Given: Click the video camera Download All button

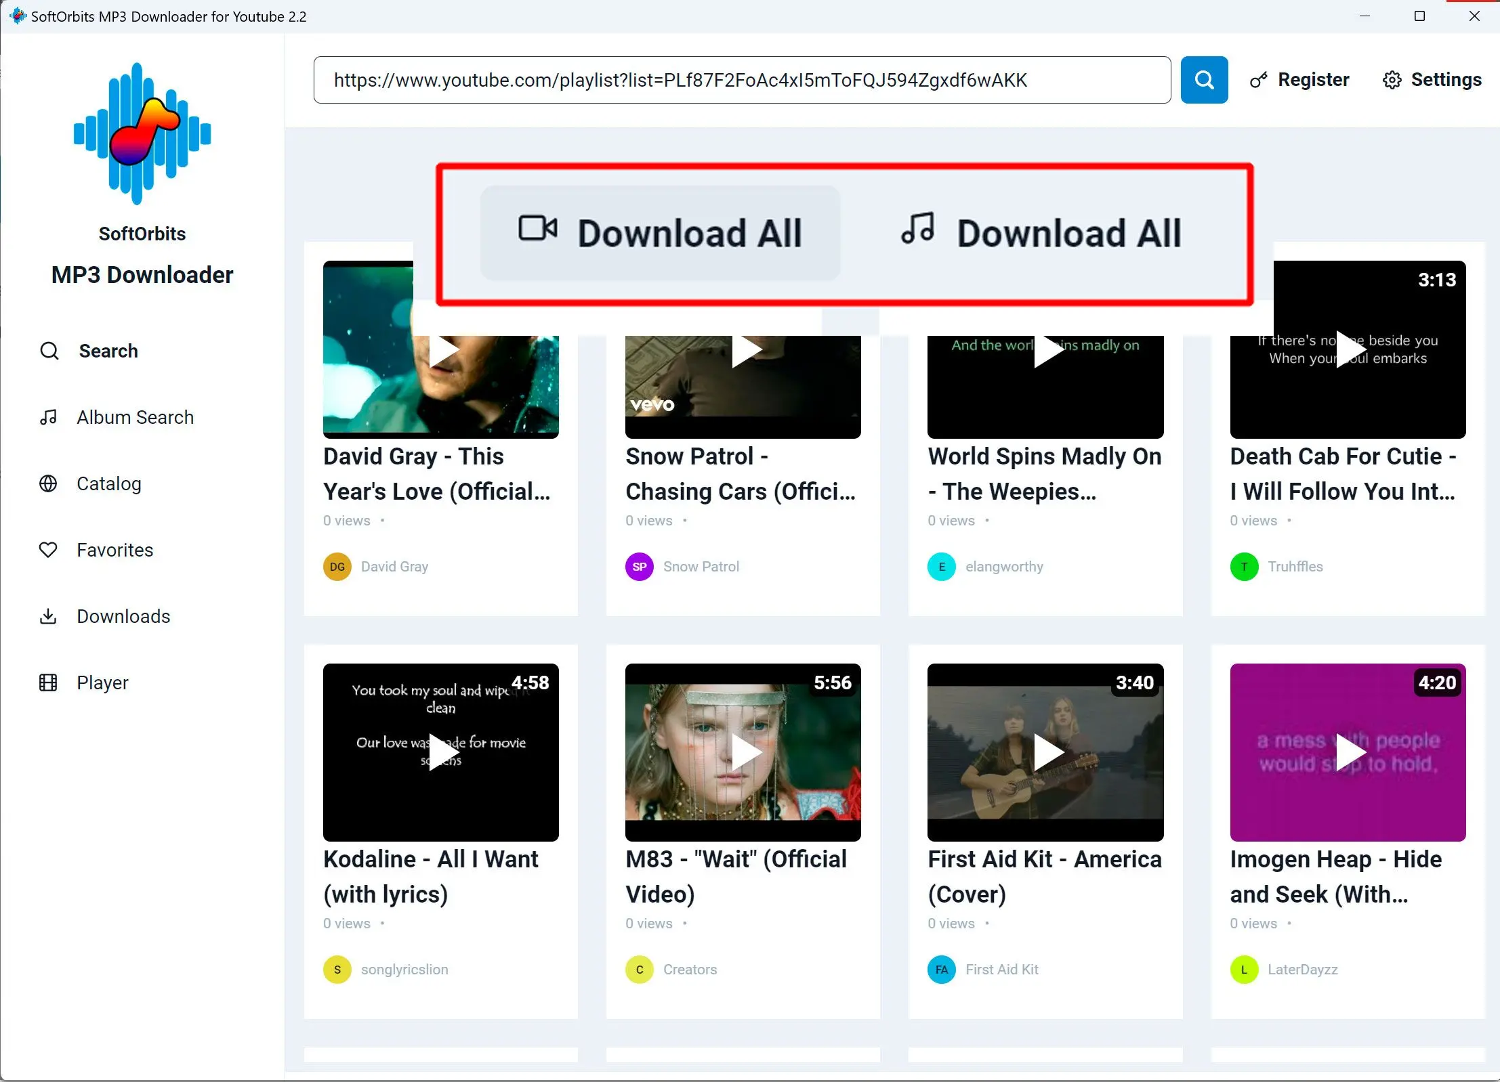Looking at the screenshot, I should [x=660, y=233].
